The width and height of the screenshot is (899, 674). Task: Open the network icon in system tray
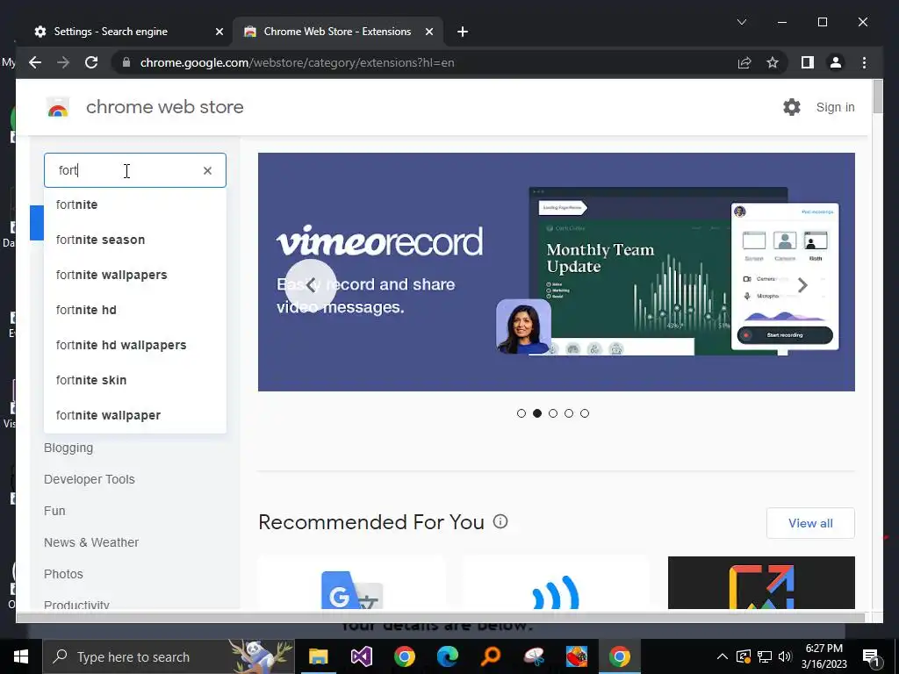pos(765,656)
